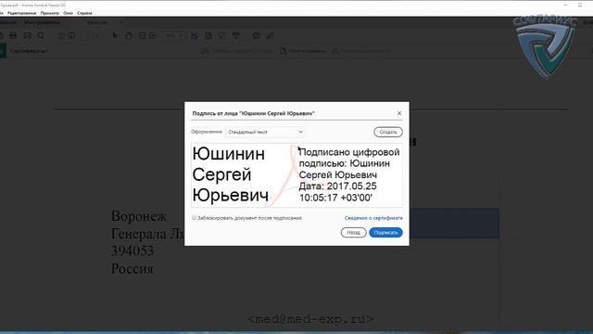Click Поставить цифровую подпись in certificates bar

pos(237,51)
